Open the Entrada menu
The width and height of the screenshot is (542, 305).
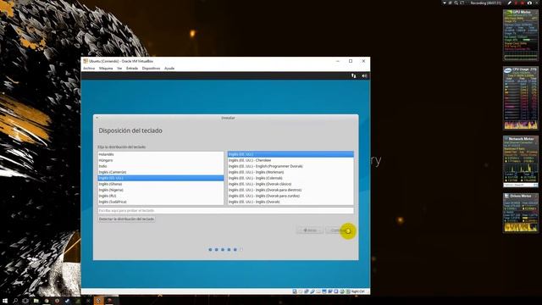132,69
